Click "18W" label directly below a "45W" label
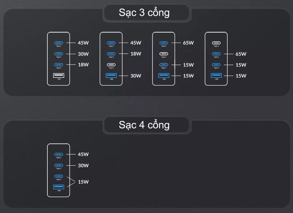This screenshot has height=213, width=293. click(x=136, y=54)
